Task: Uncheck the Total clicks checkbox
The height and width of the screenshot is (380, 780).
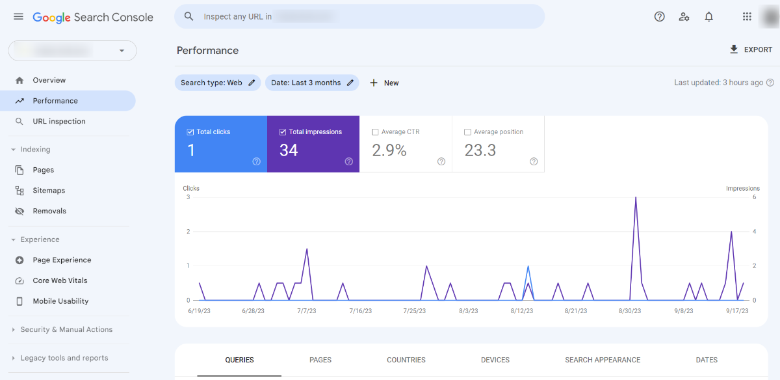Action: 190,132
